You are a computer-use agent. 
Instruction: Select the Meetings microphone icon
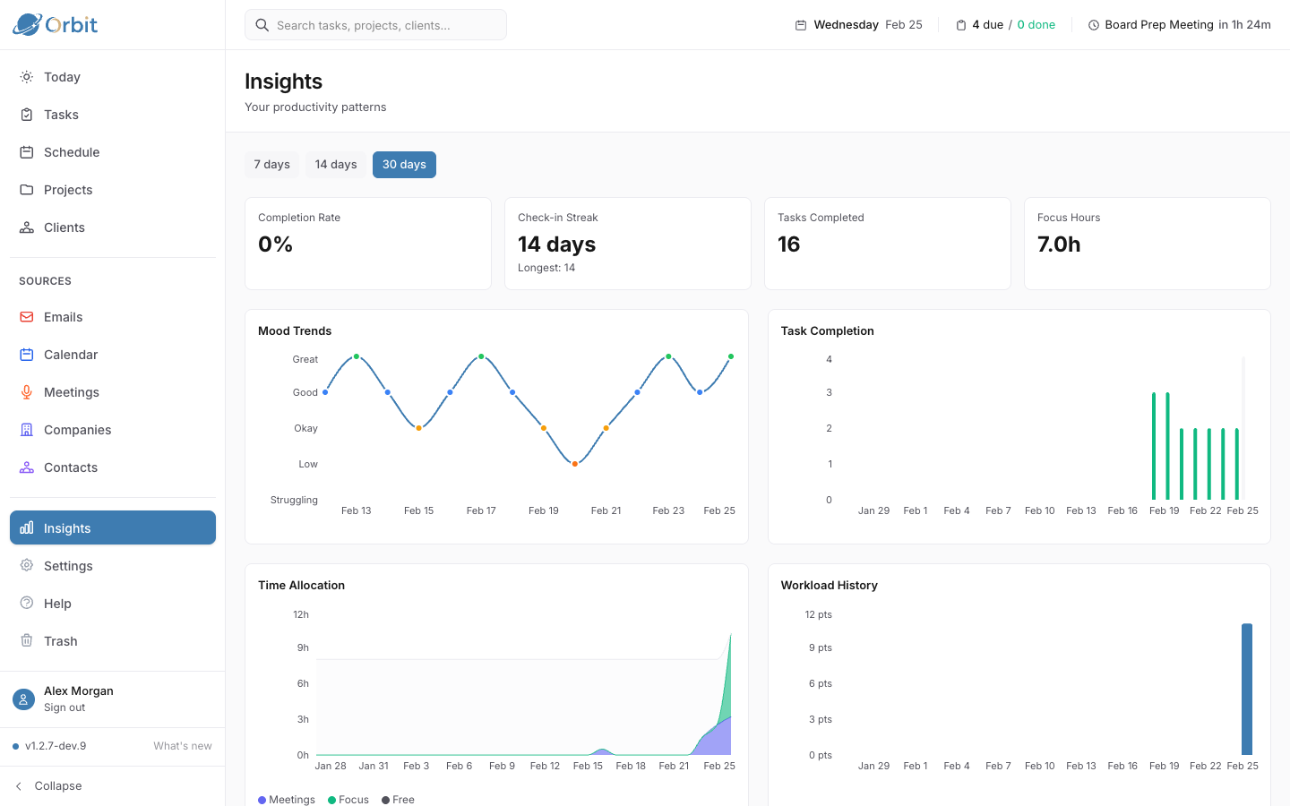(28, 391)
